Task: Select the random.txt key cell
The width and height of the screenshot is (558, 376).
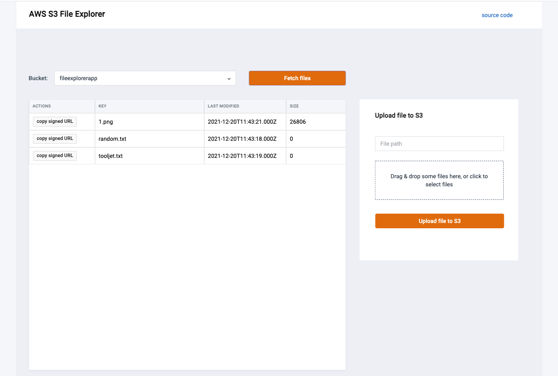Action: click(x=112, y=139)
